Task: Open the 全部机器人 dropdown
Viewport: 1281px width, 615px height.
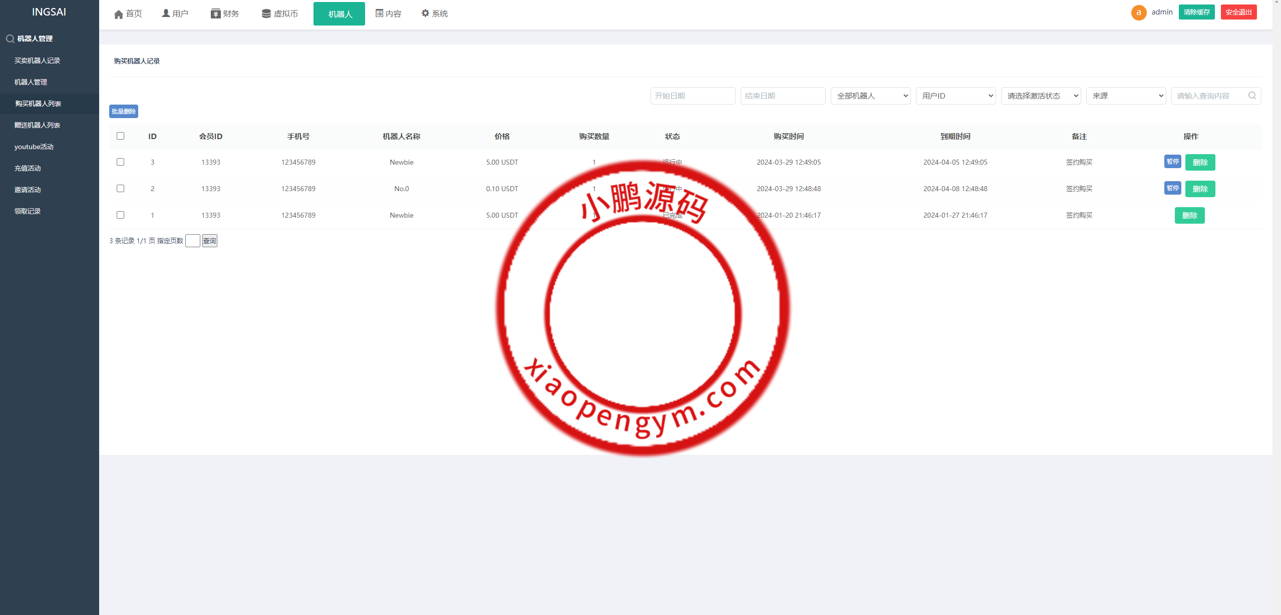Action: point(870,96)
